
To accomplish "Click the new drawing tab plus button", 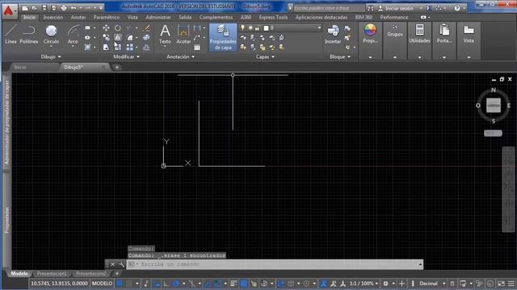I will (116, 67).
